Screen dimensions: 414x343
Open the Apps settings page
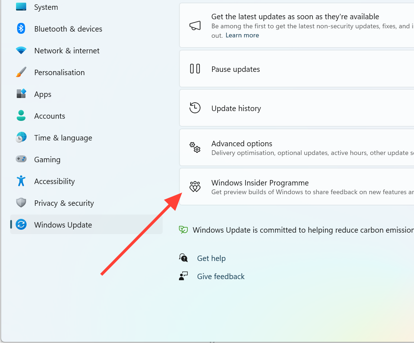point(86,94)
